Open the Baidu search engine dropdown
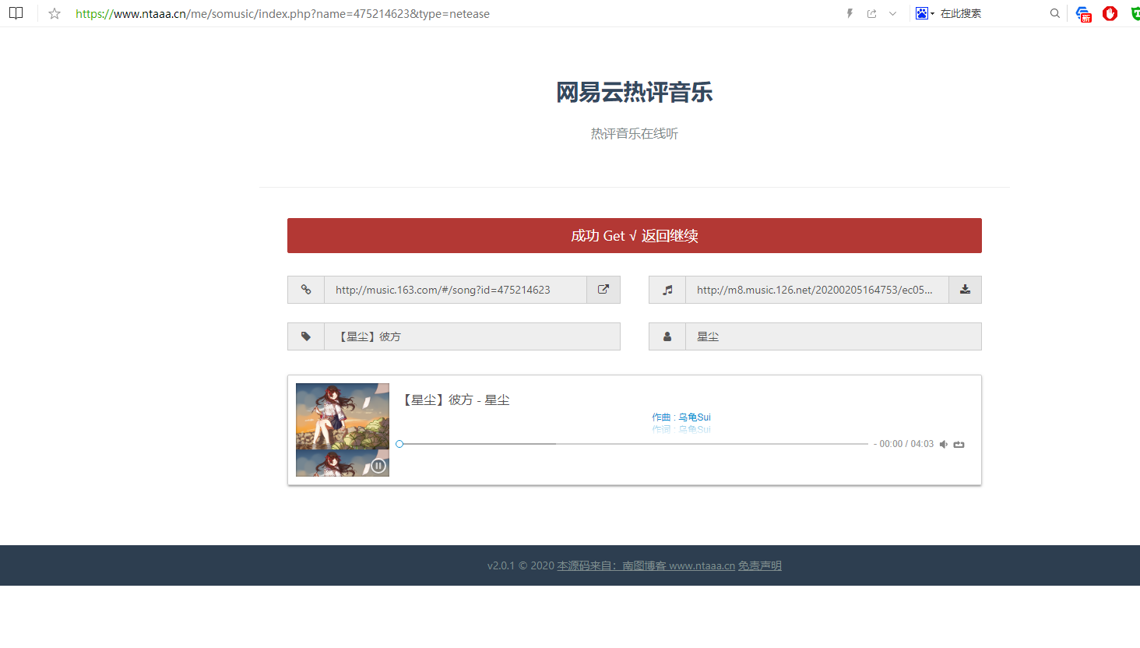The height and width of the screenshot is (648, 1140). [x=925, y=13]
